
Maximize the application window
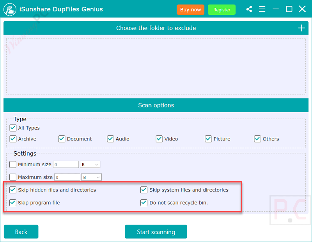pyautogui.click(x=289, y=9)
